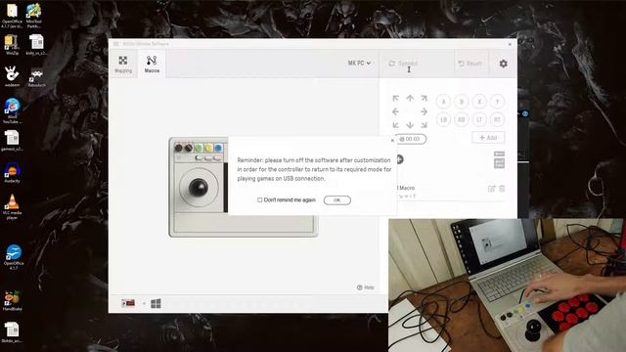626x352 pixels.
Task: Switch to the Macros tab
Action: (152, 64)
